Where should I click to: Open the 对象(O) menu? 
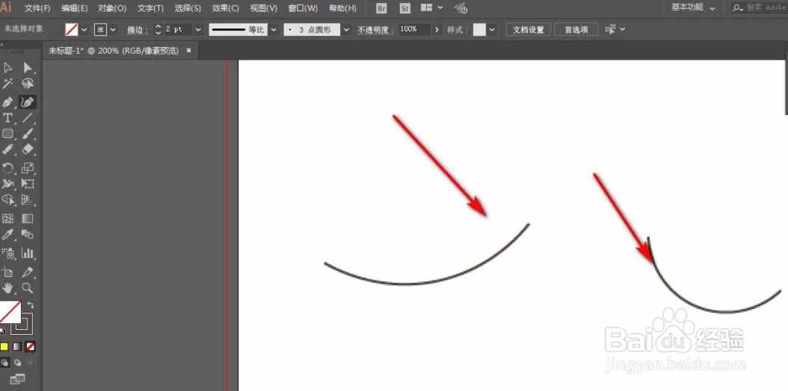[x=112, y=8]
